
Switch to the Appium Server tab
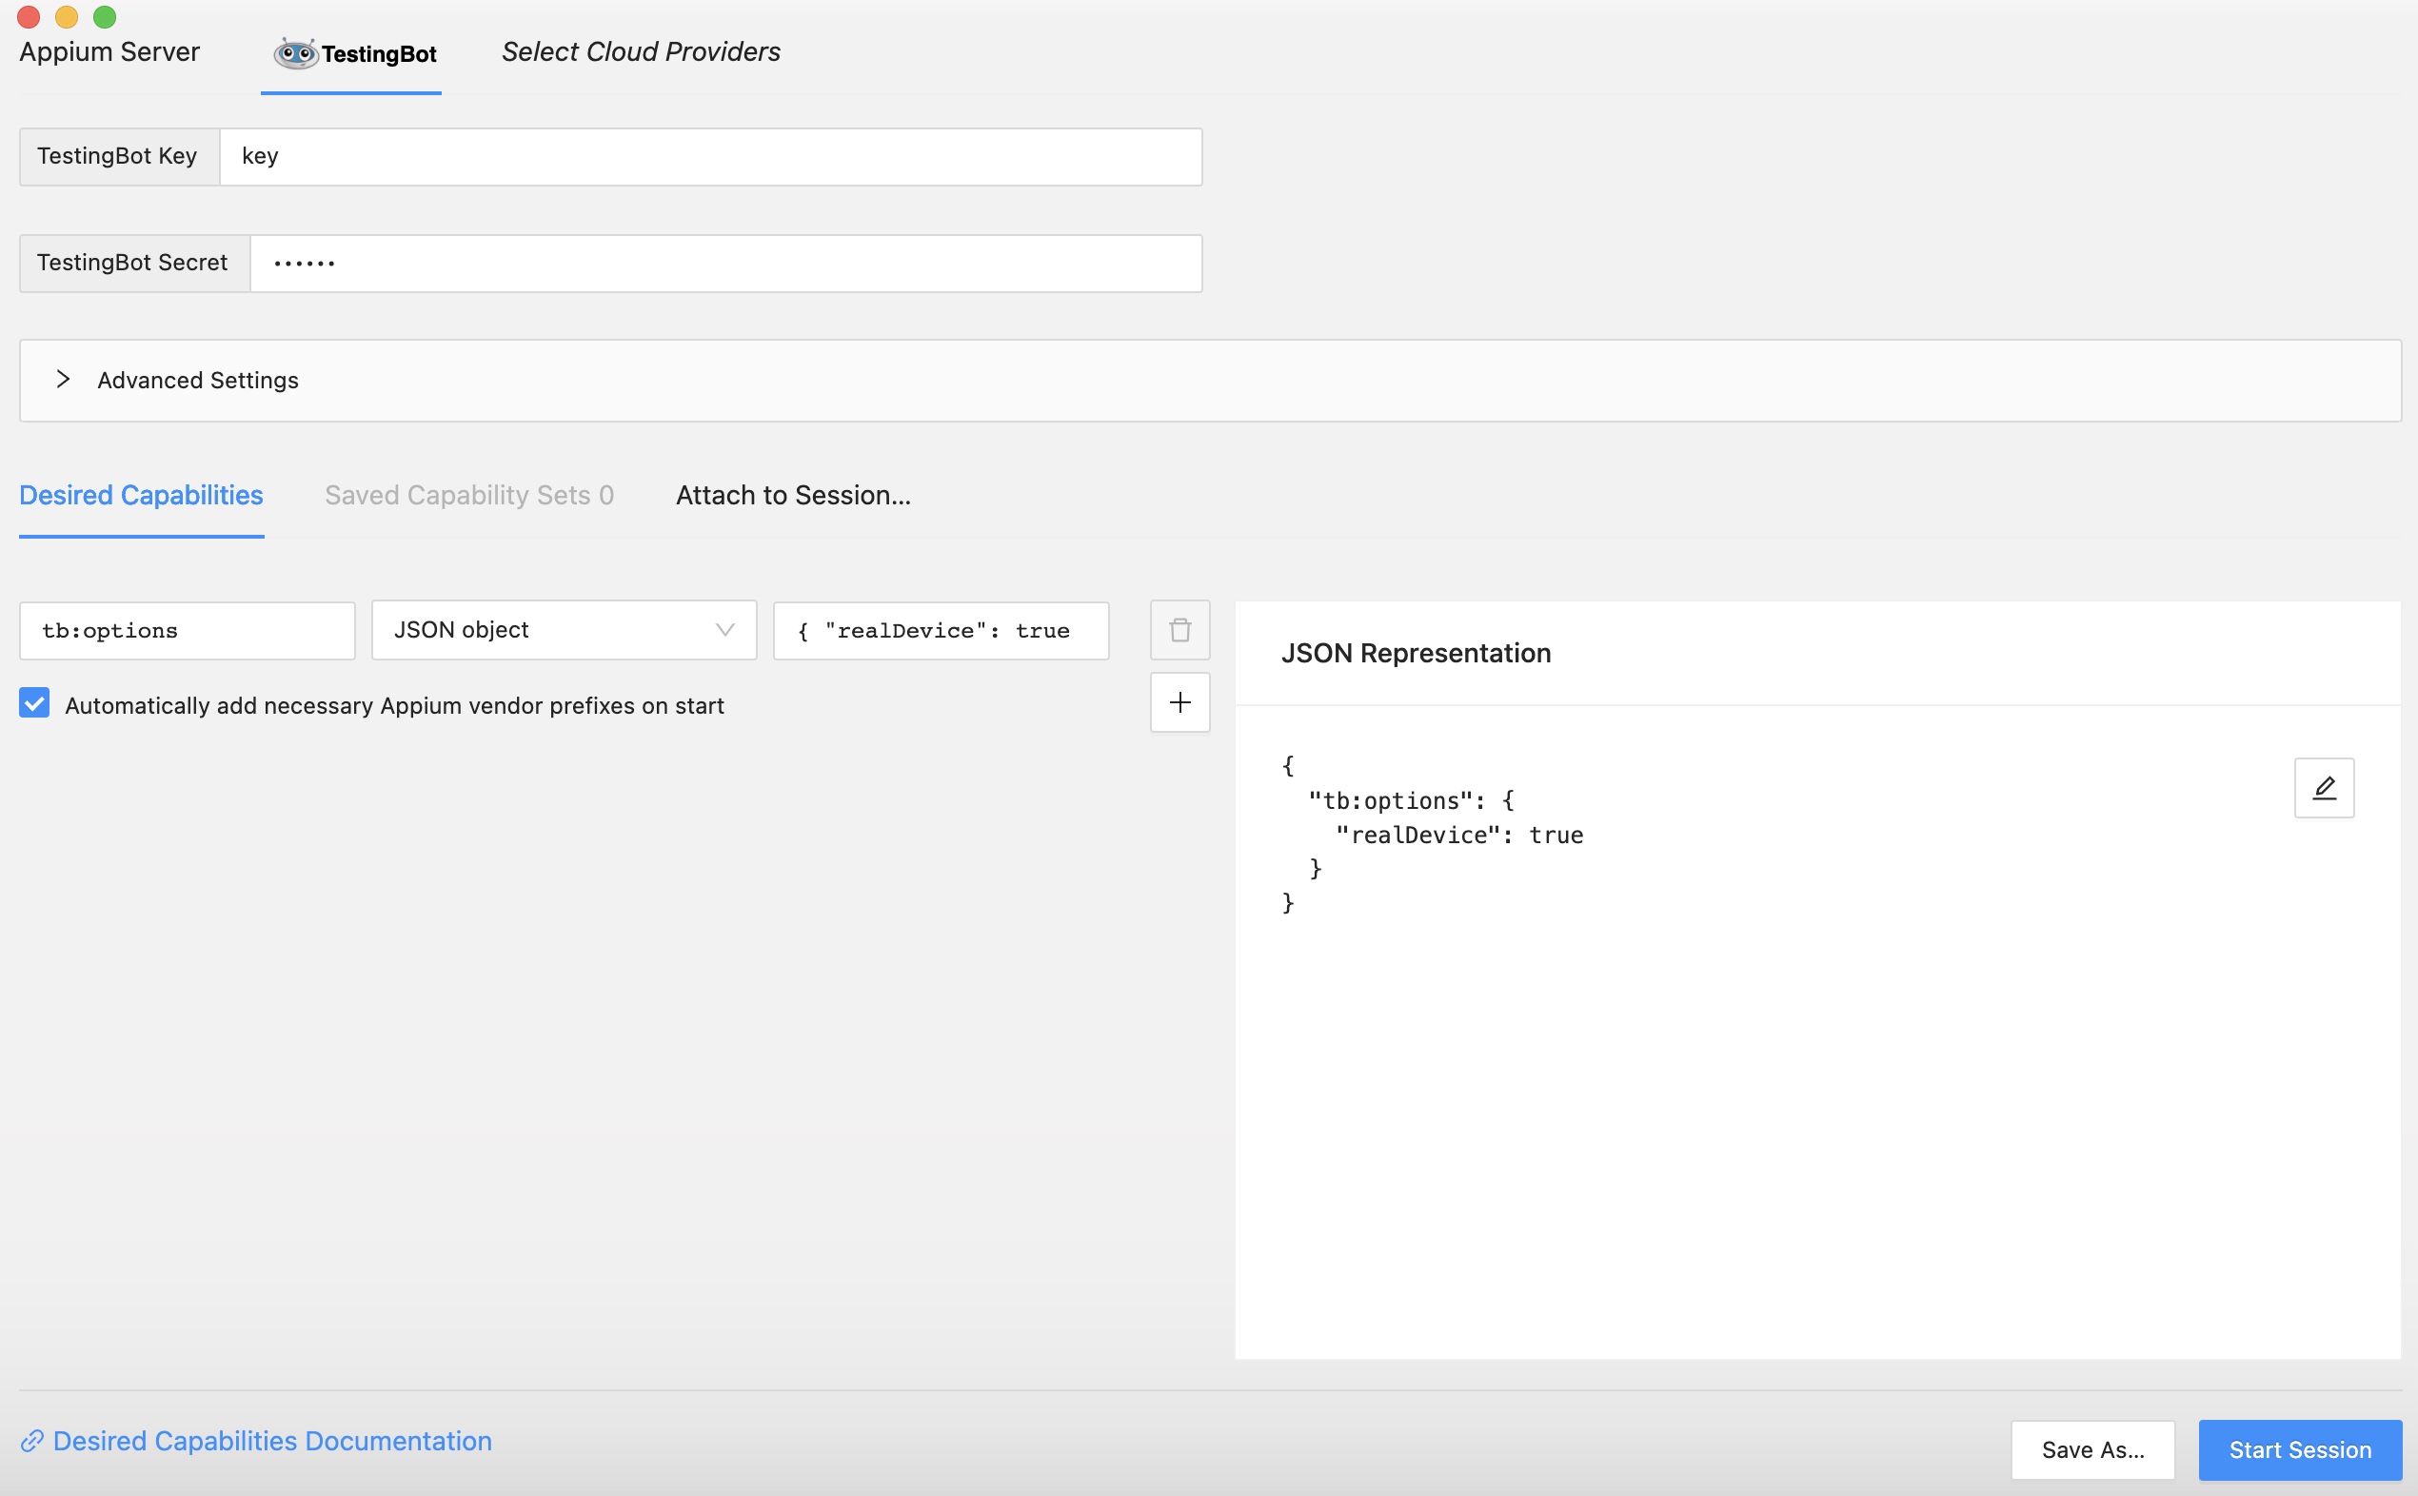pos(109,52)
